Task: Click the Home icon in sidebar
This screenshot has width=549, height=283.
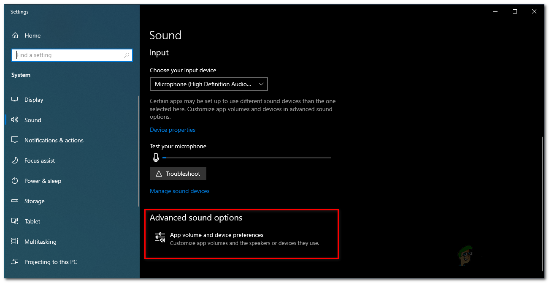Action: pos(15,35)
